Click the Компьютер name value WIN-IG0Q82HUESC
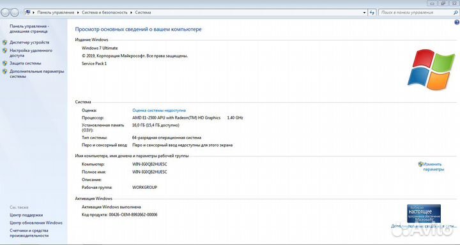Viewport: 460px width, 245px height. click(x=149, y=165)
